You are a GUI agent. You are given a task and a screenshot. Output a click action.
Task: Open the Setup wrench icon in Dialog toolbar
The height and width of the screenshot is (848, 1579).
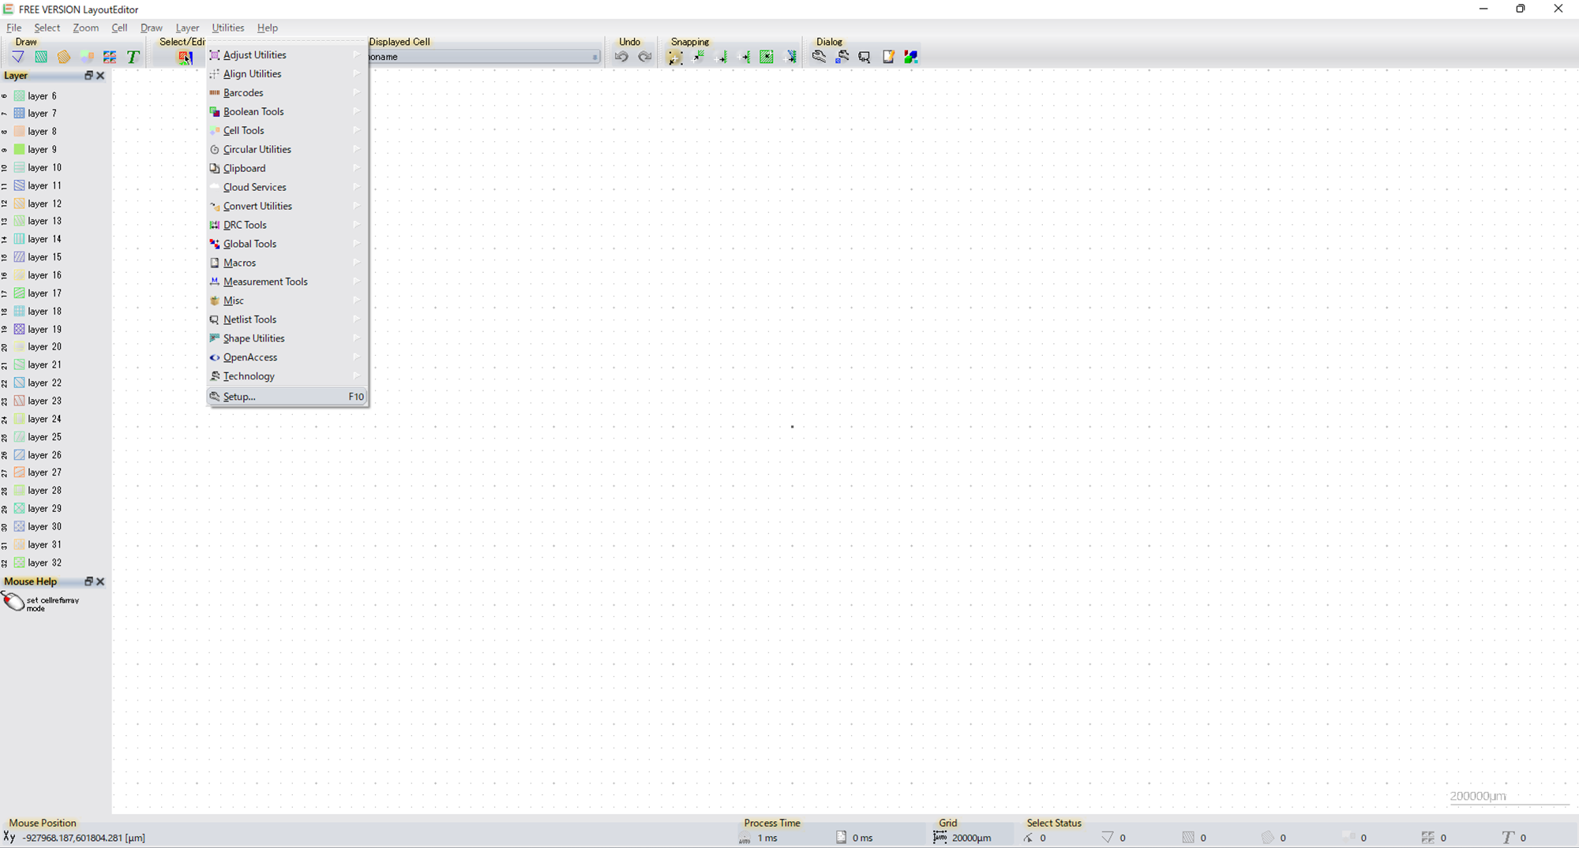[819, 56]
